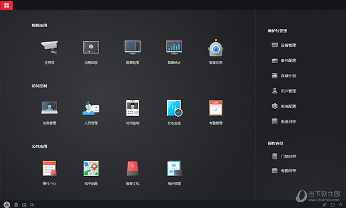
Task: Open 事件配置 in maintenance list
Action: pos(284,60)
